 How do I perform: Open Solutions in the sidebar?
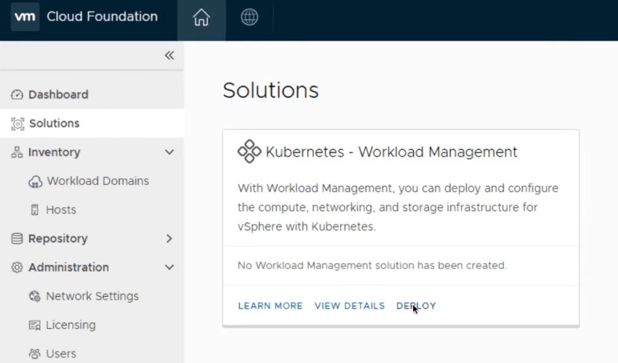click(x=54, y=123)
